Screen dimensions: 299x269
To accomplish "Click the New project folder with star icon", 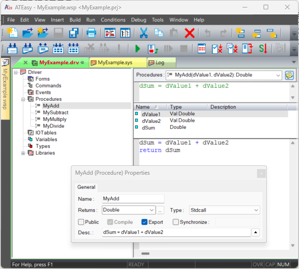I will coord(43,33).
